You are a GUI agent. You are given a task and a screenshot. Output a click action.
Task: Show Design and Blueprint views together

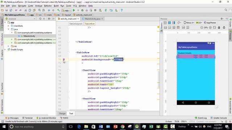coord(174,23)
